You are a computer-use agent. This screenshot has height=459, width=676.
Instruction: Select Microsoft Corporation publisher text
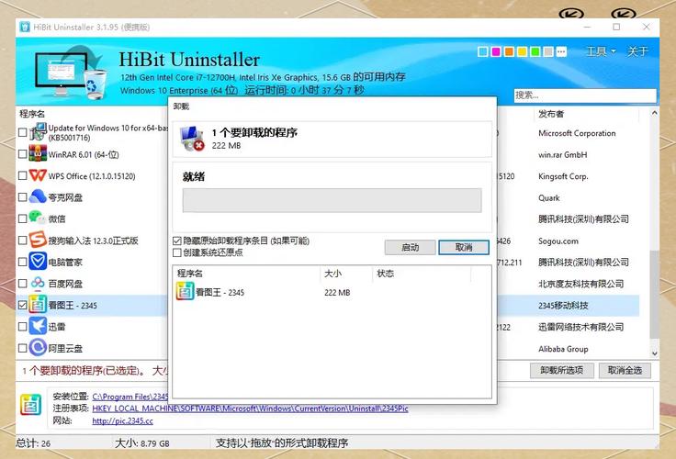point(577,133)
